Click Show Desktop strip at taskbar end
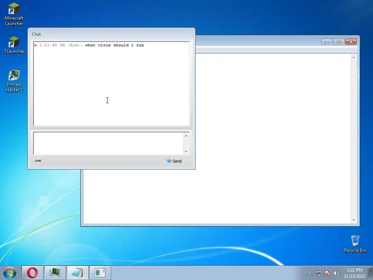The height and width of the screenshot is (280, 373). [x=370, y=273]
